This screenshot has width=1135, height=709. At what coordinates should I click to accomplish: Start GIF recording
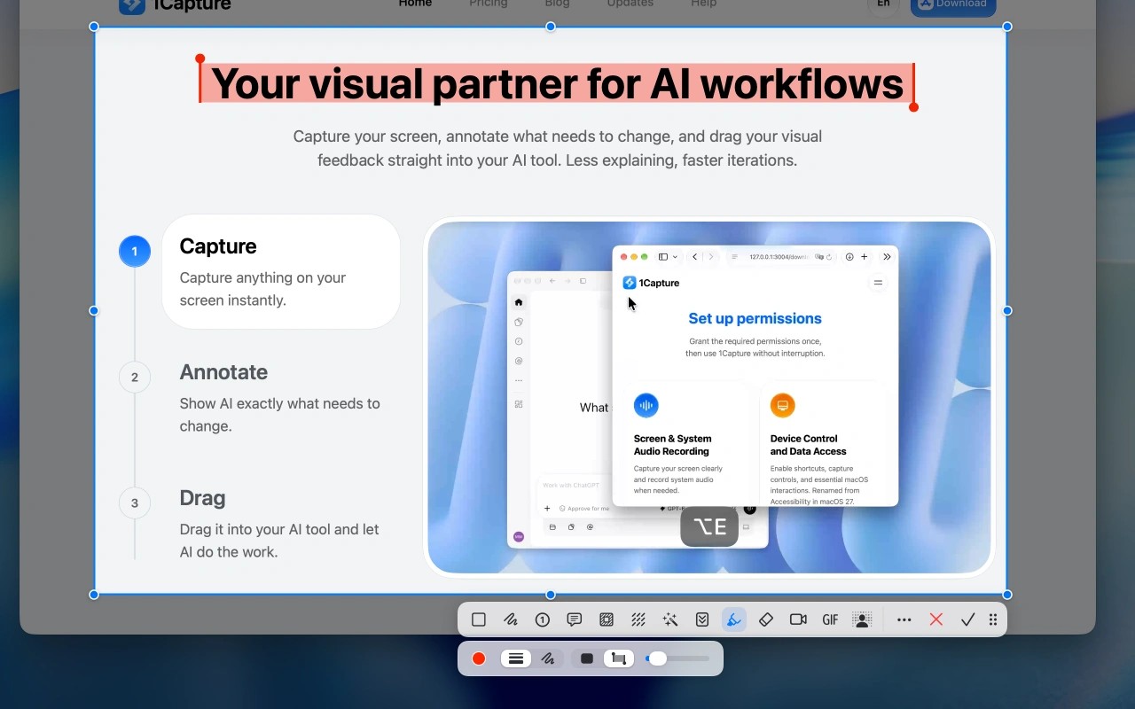pyautogui.click(x=830, y=619)
